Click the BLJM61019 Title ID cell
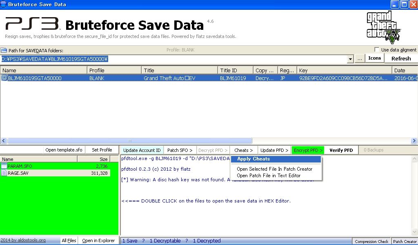Image resolution: width=418 pixels, height=245 pixels. (233, 78)
